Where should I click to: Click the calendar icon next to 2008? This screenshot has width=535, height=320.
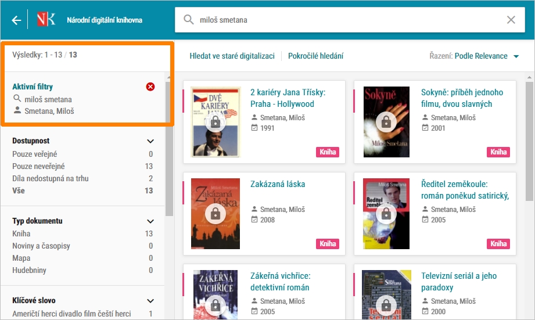[x=254, y=220]
